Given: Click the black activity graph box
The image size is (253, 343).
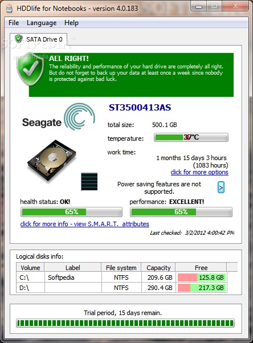Looking at the screenshot, I should [x=89, y=181].
